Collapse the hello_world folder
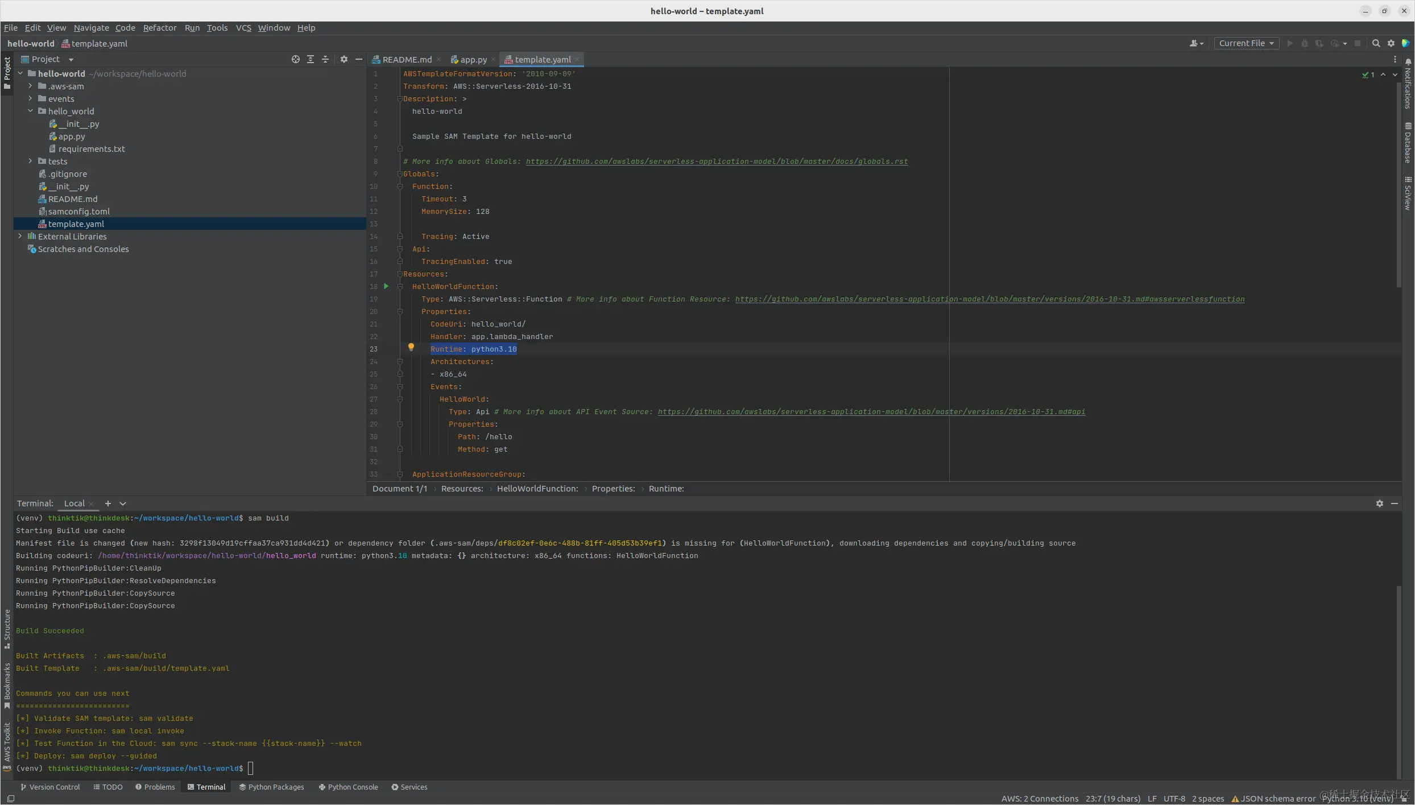 [x=31, y=112]
